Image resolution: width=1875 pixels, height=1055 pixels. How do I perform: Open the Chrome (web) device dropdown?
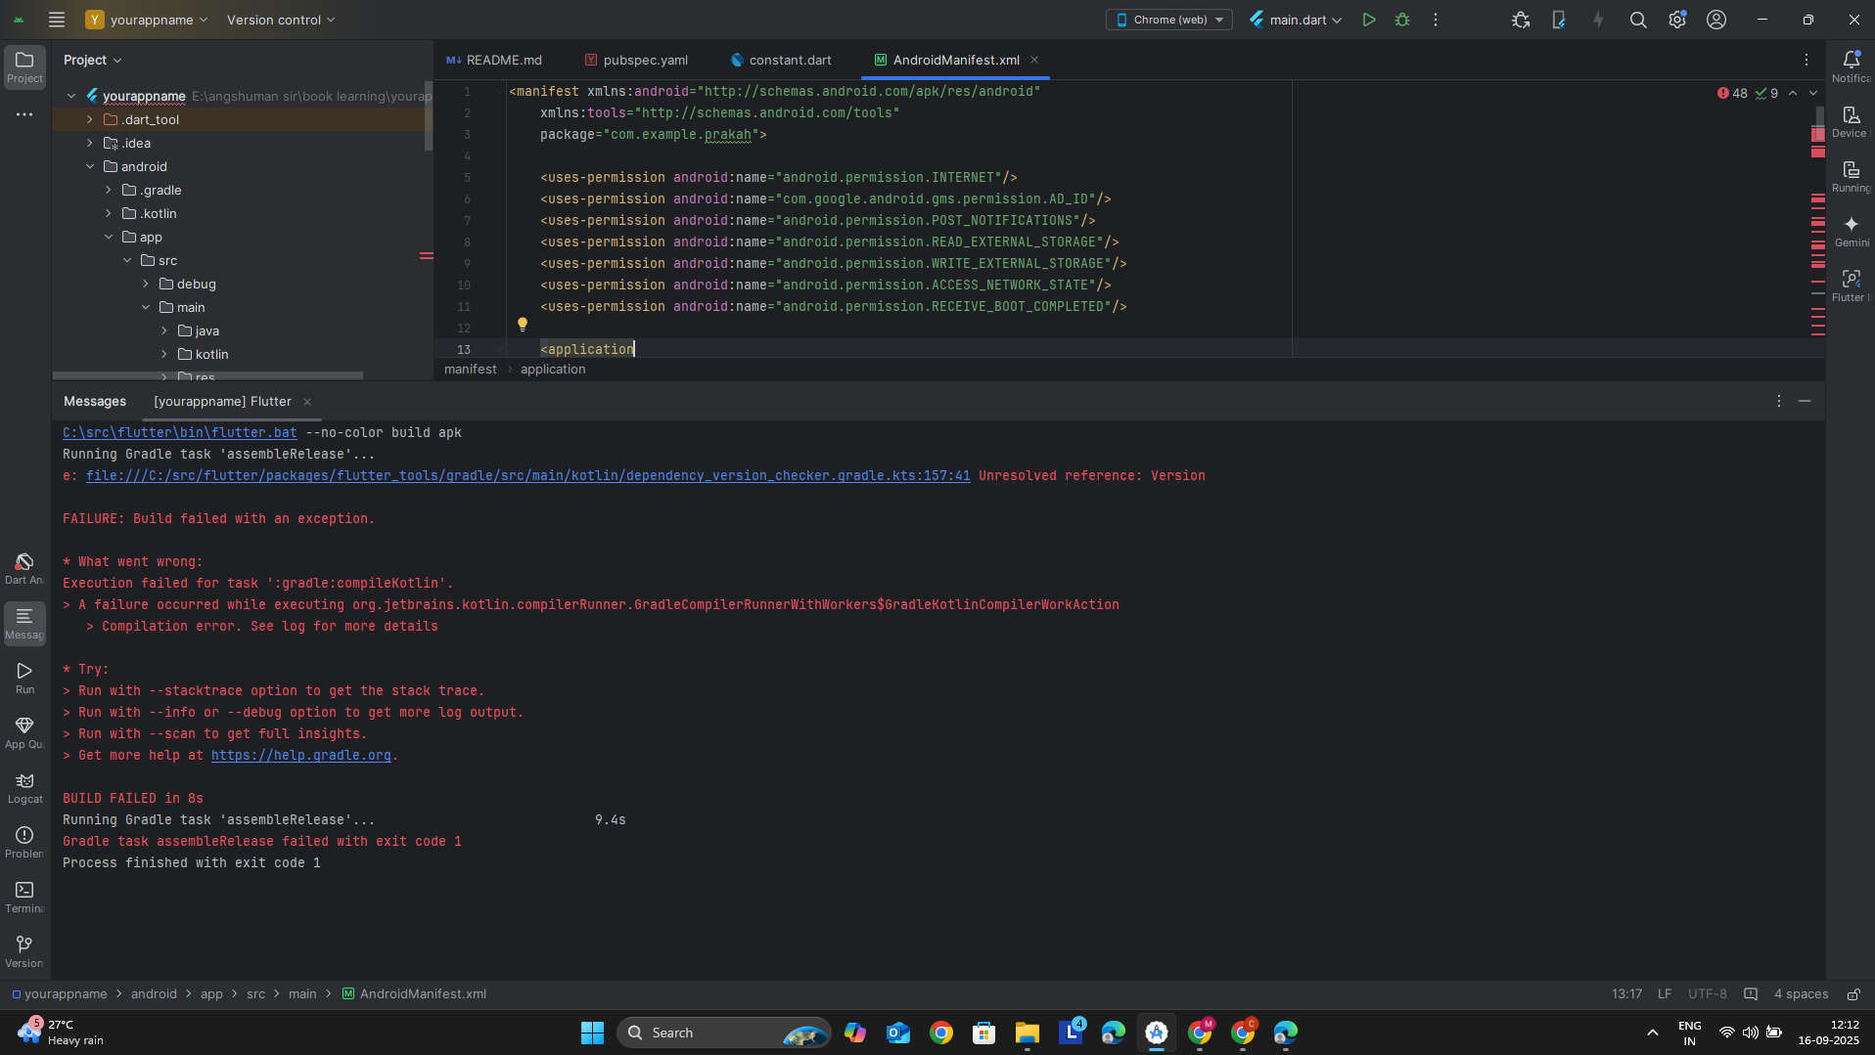coord(1169,20)
